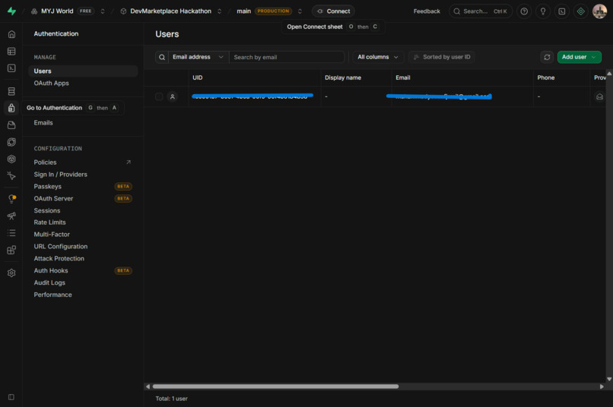Viewport: 613px width, 407px height.
Task: Focus the Search by email field
Action: point(287,58)
